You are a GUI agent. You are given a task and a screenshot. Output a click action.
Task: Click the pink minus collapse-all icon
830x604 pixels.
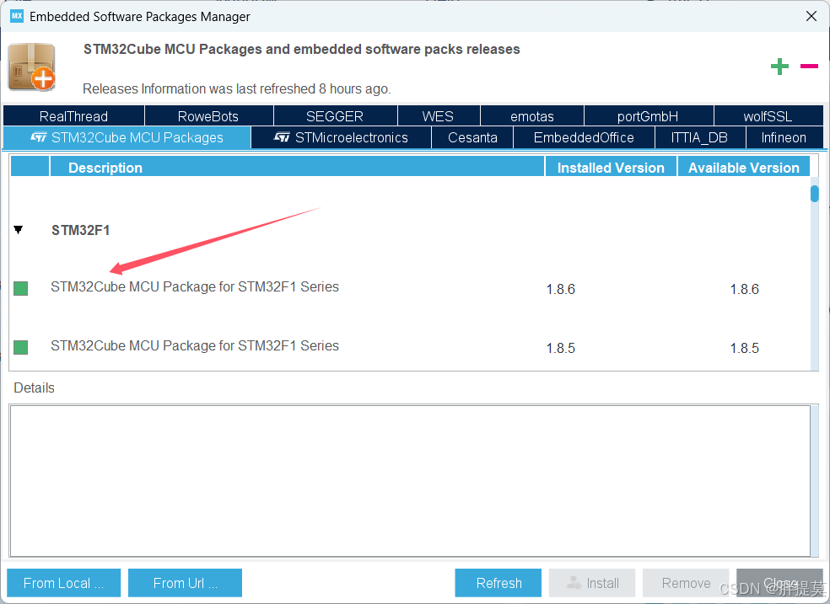pos(809,66)
